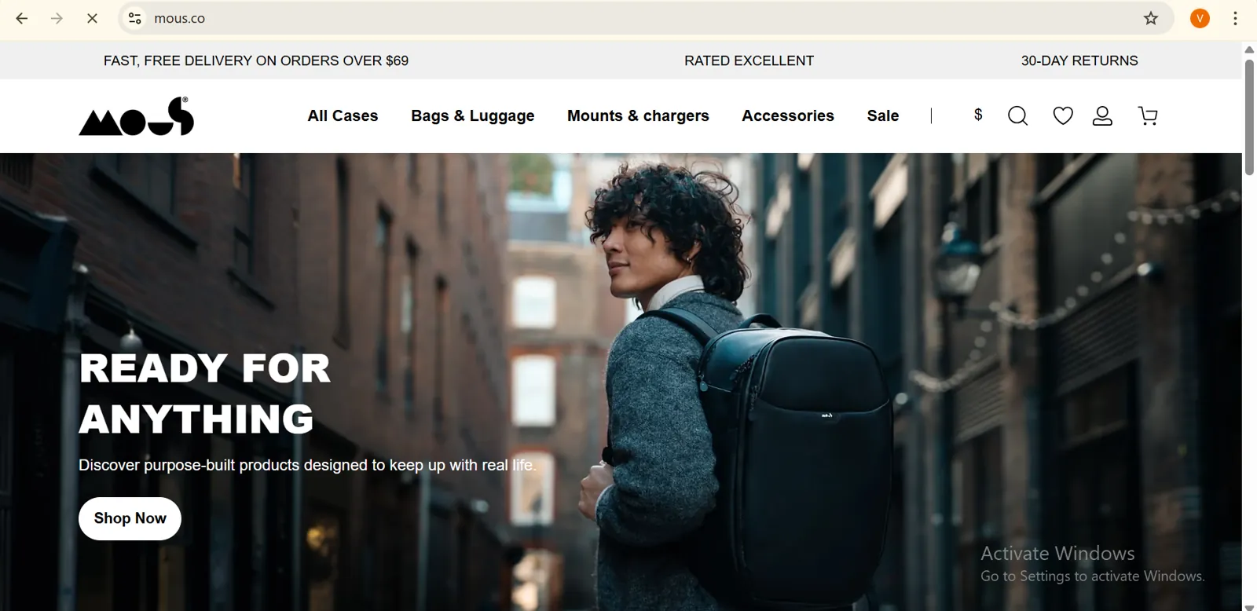The image size is (1257, 611).
Task: Click the mous.co address bar
Action: 628,18
